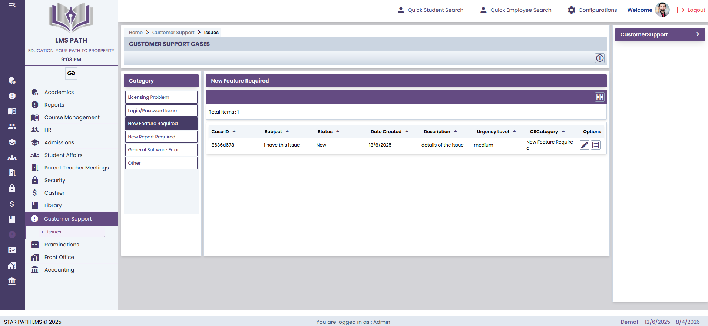Click the Accounting bank icon in the rail
This screenshot has width=708, height=326.
(x=12, y=281)
